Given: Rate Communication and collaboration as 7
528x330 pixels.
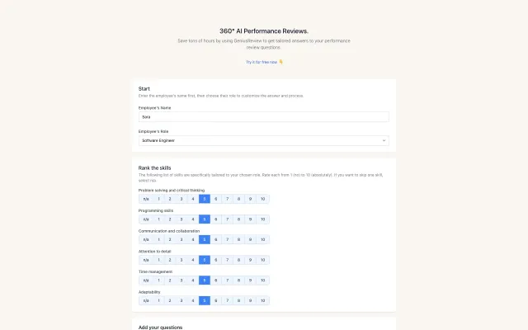Looking at the screenshot, I should click(227, 239).
